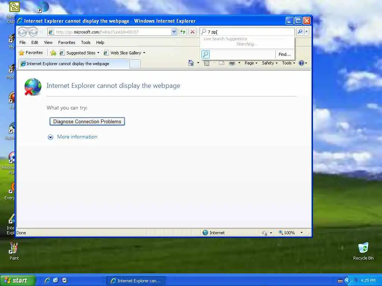Open the Favorites menu in menu bar

tap(66, 42)
